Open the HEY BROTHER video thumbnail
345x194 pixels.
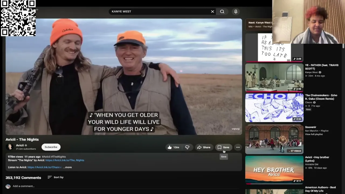tap(274, 170)
